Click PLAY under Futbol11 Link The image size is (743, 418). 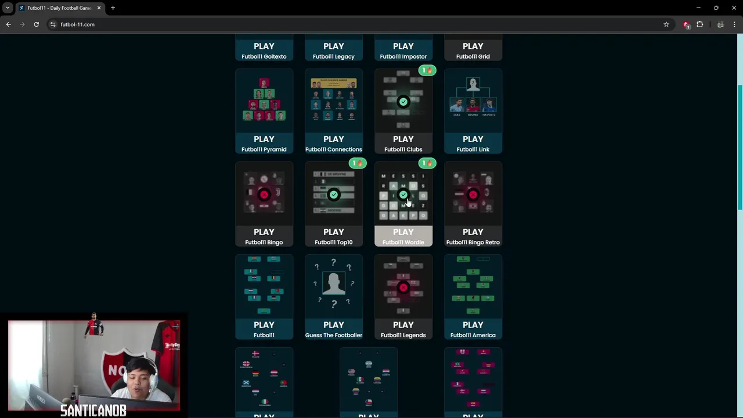(x=473, y=139)
